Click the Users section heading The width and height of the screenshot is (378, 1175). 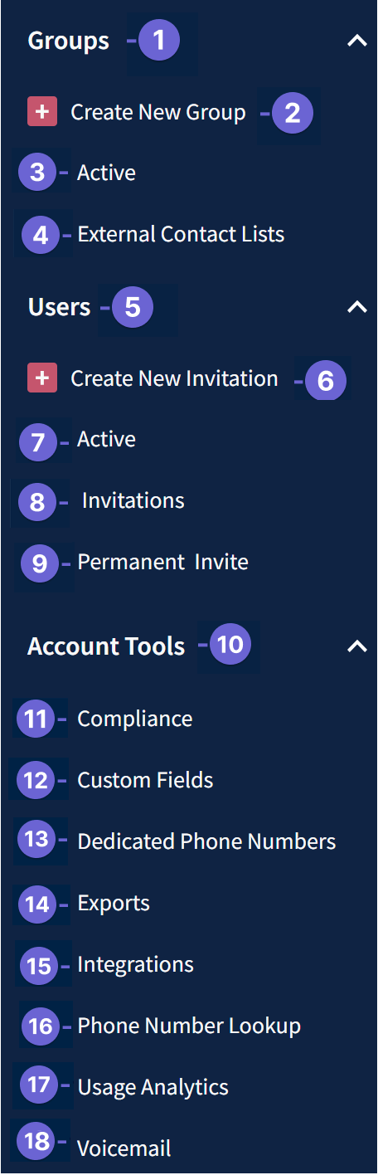[x=59, y=307]
